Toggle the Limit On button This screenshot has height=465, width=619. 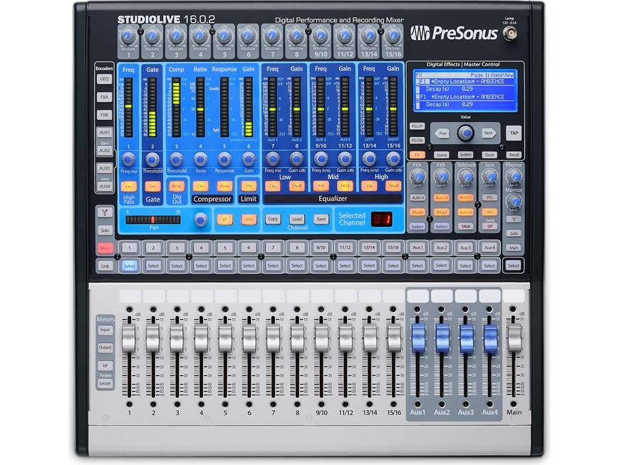click(249, 185)
